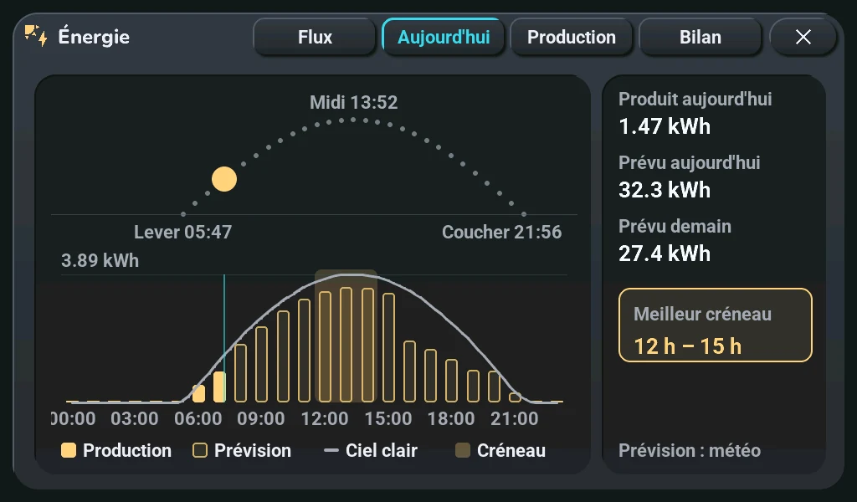Close the Énergie panel
This screenshot has height=502, width=857.
pyautogui.click(x=803, y=37)
